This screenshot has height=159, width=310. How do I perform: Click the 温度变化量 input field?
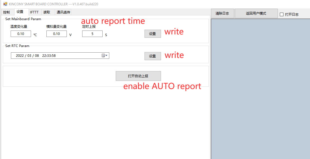[21, 34]
